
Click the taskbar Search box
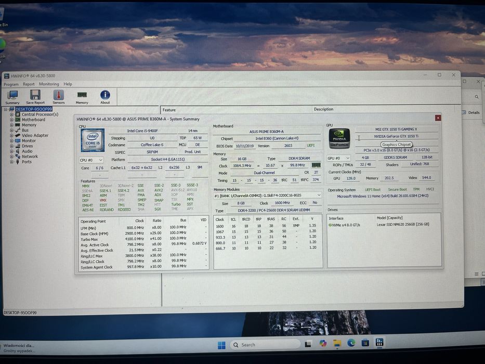265,344
